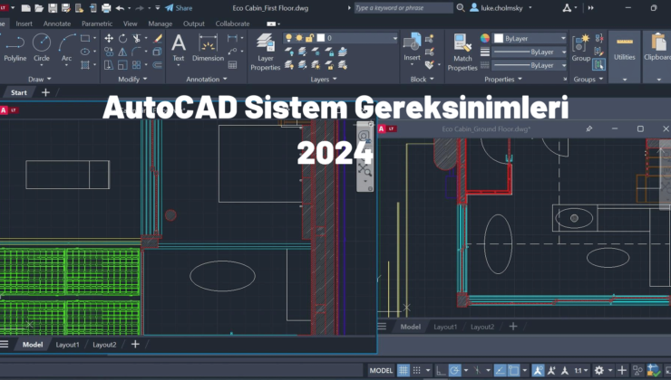Toggle snap mode dots in status bar
The image size is (671, 380).
click(x=417, y=370)
